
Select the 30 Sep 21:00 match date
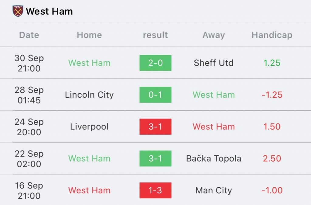point(29,63)
